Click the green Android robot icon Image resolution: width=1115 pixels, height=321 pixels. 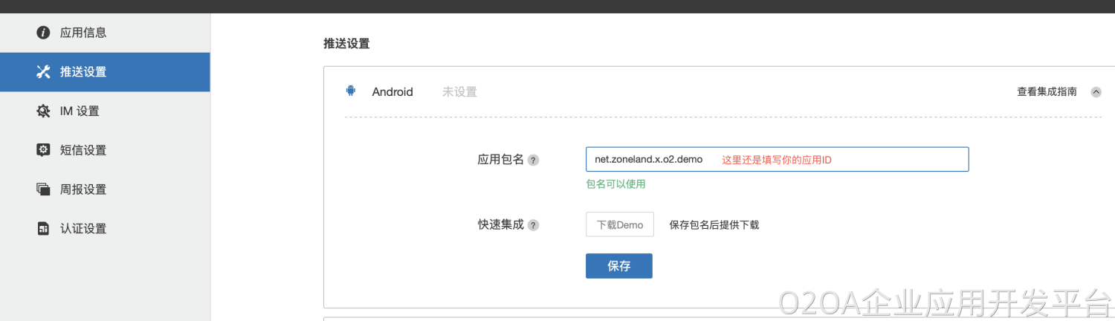pos(351,91)
